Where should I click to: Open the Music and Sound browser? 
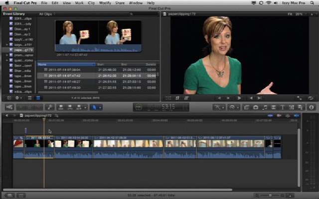pos(265,107)
